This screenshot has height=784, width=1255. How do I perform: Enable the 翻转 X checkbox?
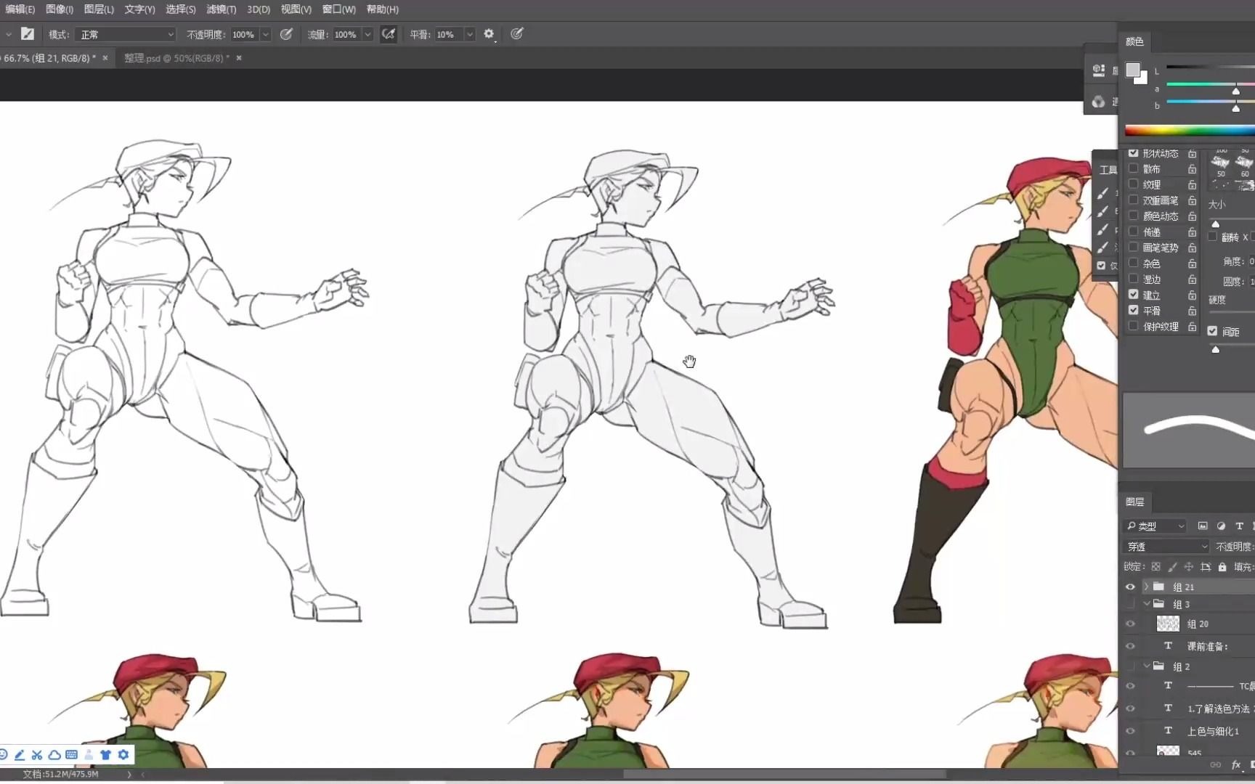(x=1212, y=237)
